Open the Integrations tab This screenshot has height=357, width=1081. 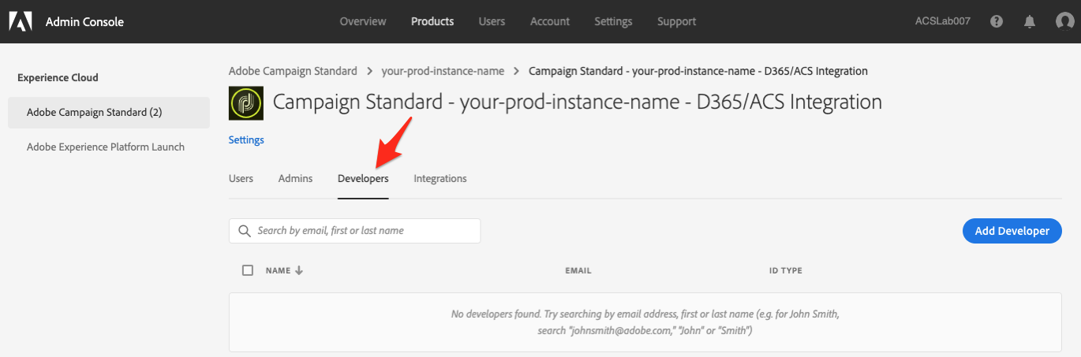(440, 179)
